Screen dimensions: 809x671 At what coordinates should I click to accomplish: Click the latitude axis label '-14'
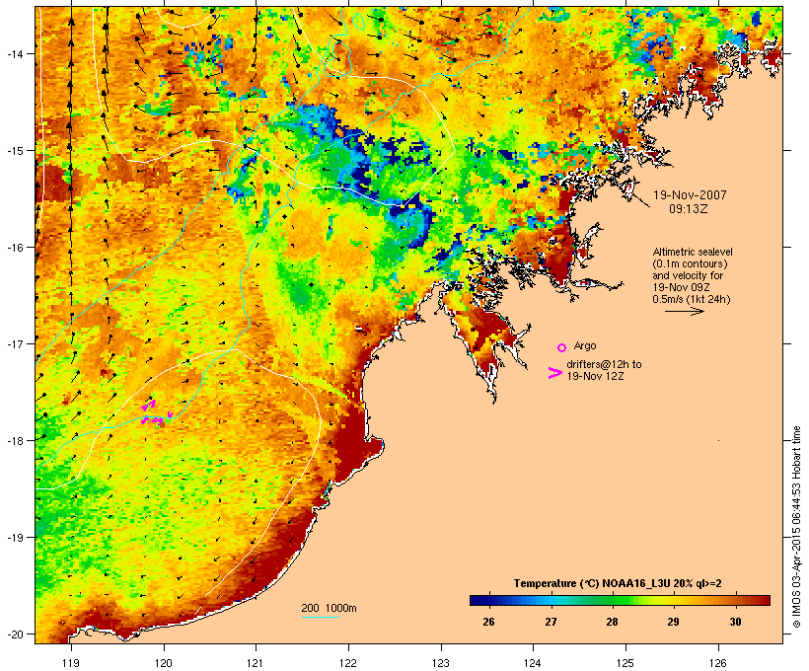(14, 53)
